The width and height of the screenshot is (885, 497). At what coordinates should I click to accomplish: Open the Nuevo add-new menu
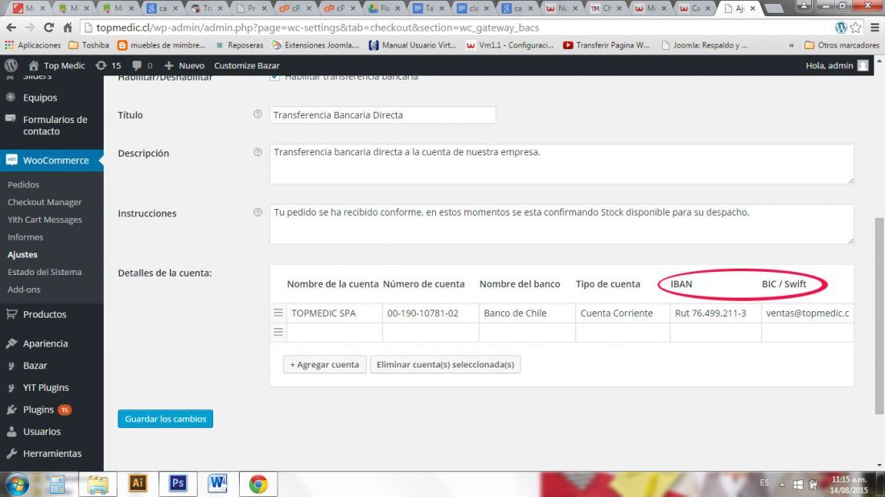pyautogui.click(x=184, y=65)
